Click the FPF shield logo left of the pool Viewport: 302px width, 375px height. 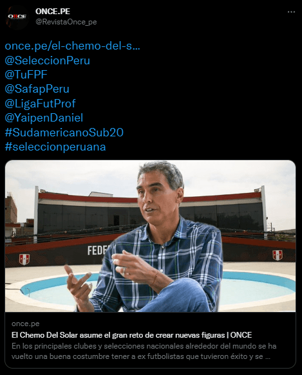pyautogui.click(x=24, y=259)
